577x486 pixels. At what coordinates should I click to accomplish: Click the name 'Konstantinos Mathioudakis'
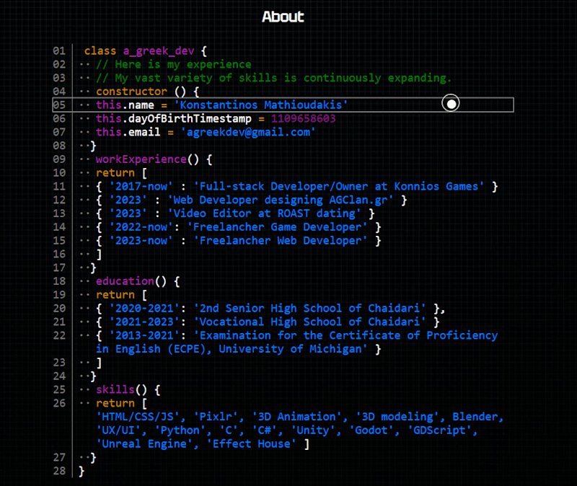(x=261, y=105)
